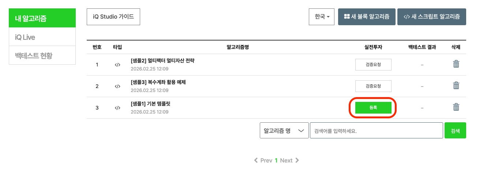The image size is (483, 176).
Task: Switch to 백테스트 현황 sidebar tab
Action: pyautogui.click(x=42, y=55)
